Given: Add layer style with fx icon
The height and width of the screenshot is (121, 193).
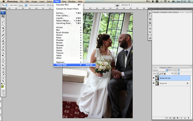Looking at the screenshot, I should coord(170,118).
